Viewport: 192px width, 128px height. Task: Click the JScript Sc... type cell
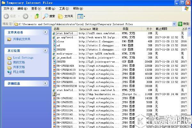pos(131,94)
